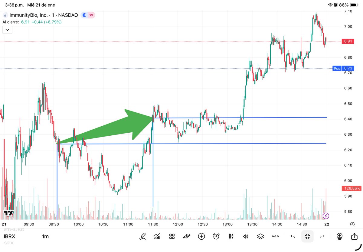Open the layout grid icon
Screen dimensions: 363x252
[x=172, y=237]
